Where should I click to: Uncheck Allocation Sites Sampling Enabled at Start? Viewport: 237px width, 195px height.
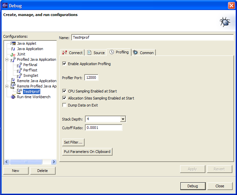(x=64, y=98)
